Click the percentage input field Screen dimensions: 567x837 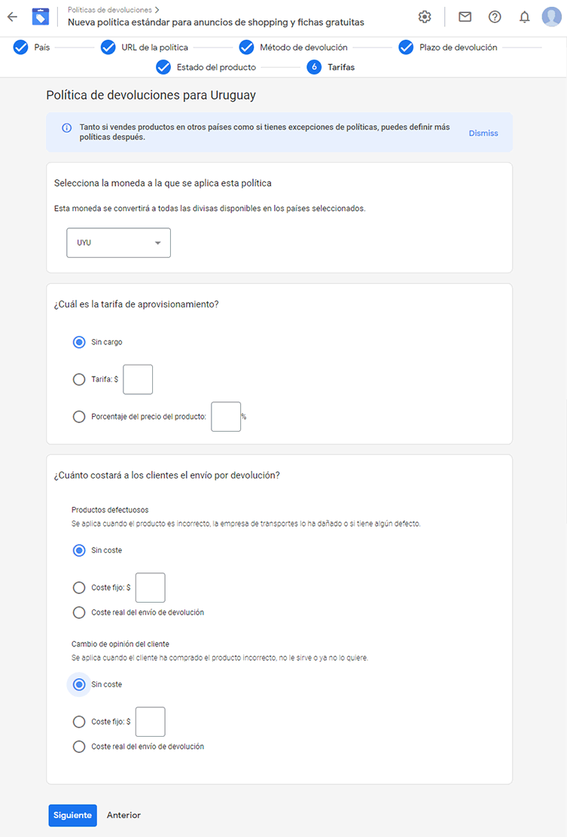click(226, 417)
